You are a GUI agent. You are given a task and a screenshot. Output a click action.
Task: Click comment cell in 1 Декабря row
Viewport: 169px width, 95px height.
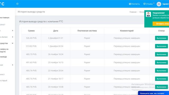pos(127,46)
